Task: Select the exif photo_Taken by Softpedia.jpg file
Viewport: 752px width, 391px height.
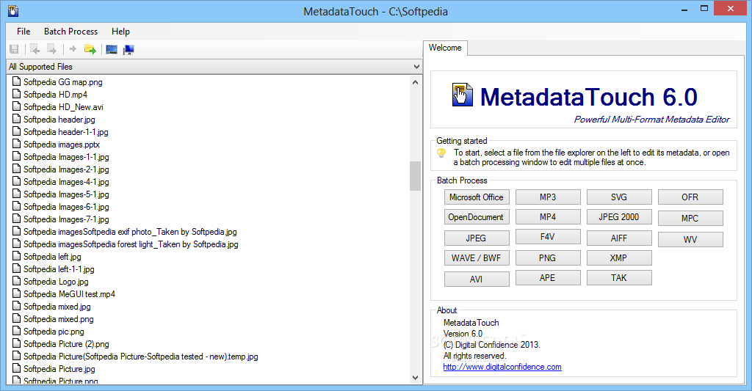Action: pos(130,231)
